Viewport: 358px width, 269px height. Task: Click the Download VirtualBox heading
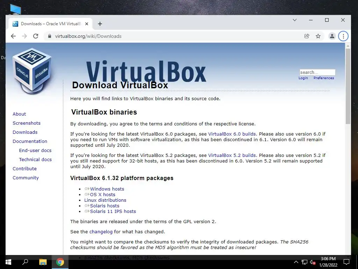pyautogui.click(x=120, y=85)
